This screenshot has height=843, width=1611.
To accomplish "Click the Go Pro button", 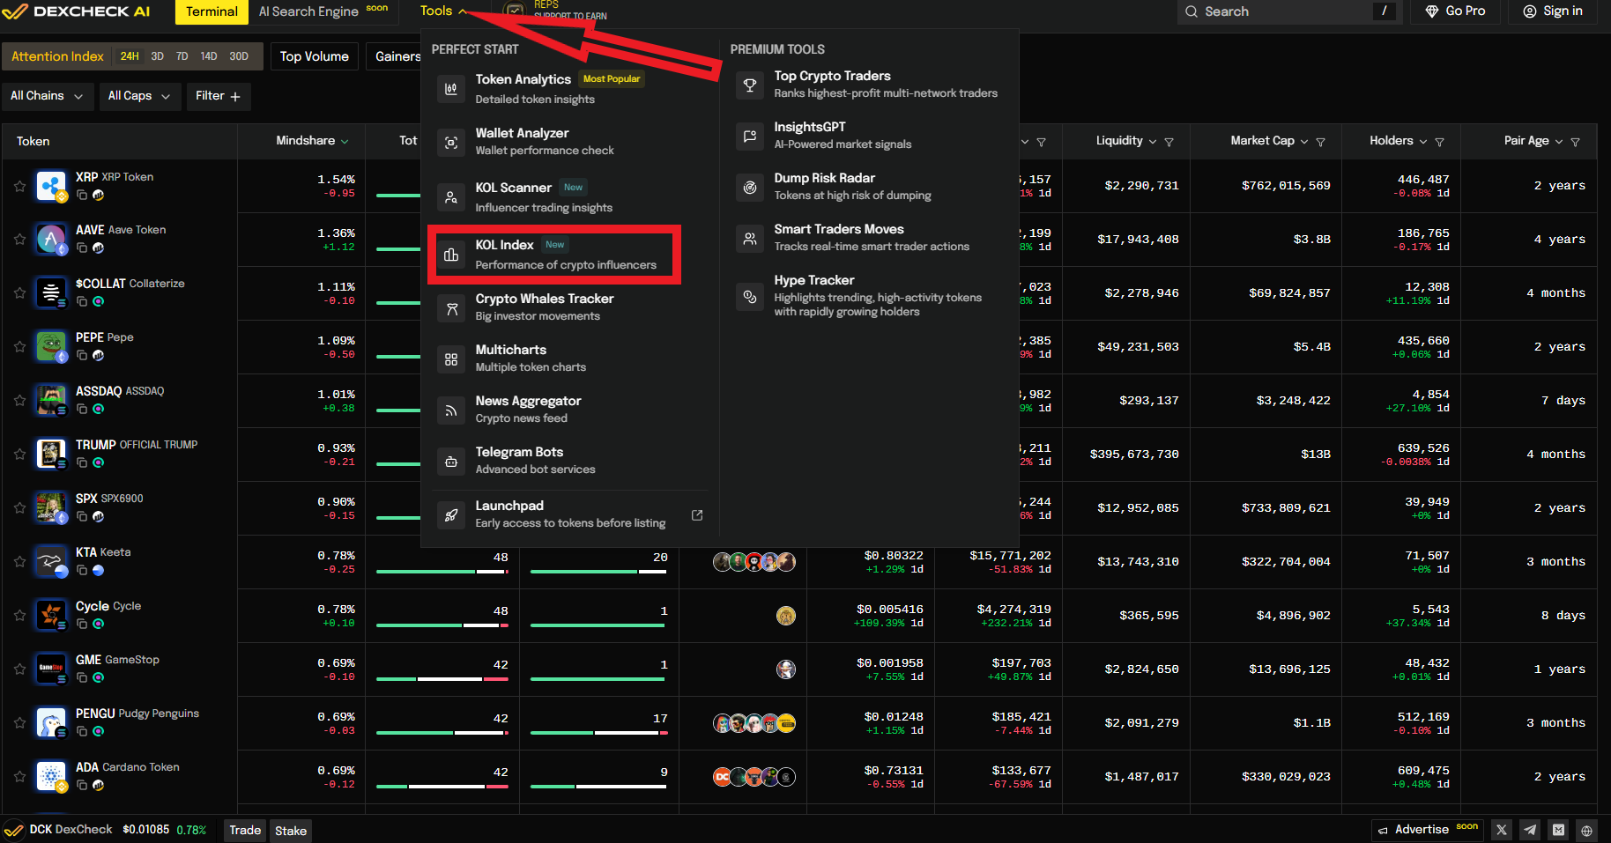I will (x=1455, y=11).
